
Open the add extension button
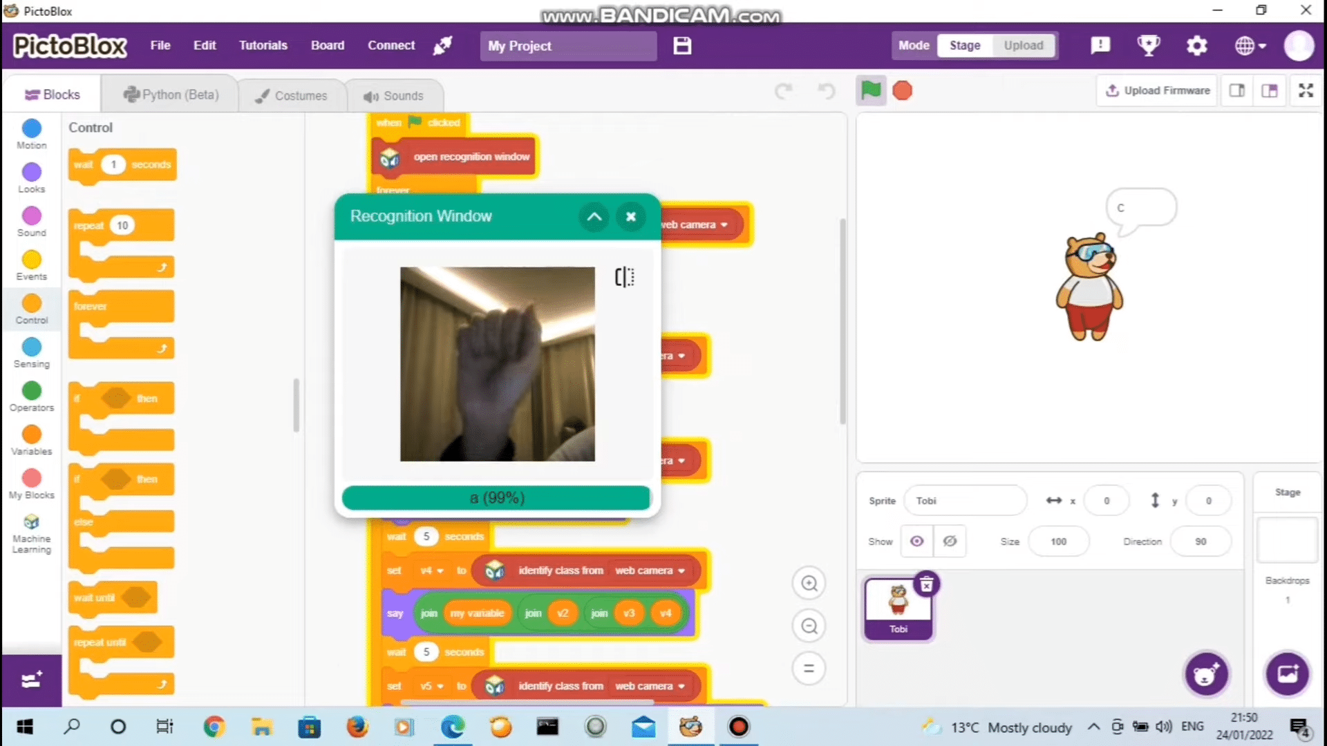(x=31, y=680)
